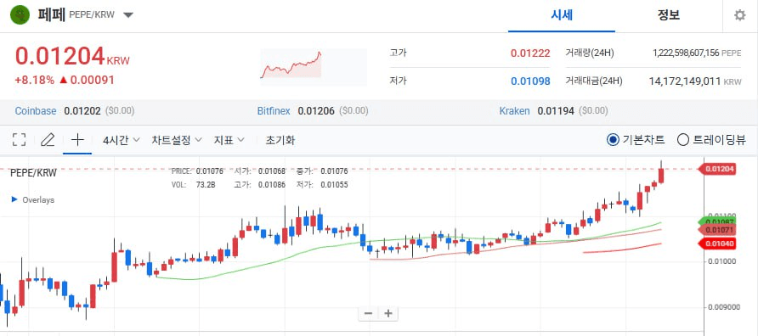The height and width of the screenshot is (336, 758).
Task: Activate the crosshair cursor tool
Action: 77,140
